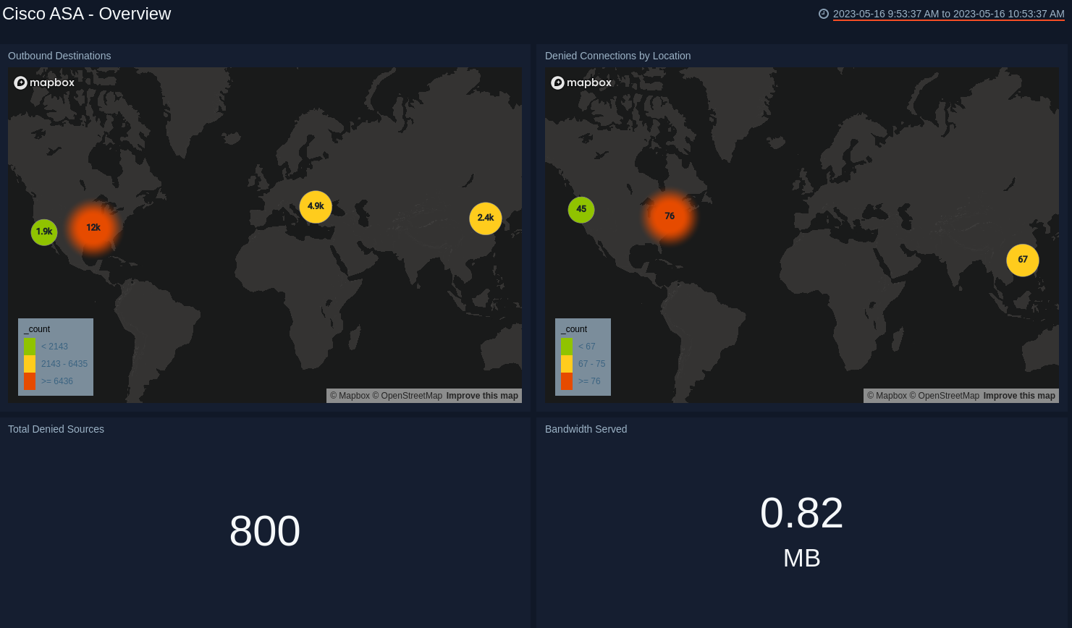The height and width of the screenshot is (628, 1072).
Task: Click the Mapbox logo on Denied Connections map
Action: [581, 82]
